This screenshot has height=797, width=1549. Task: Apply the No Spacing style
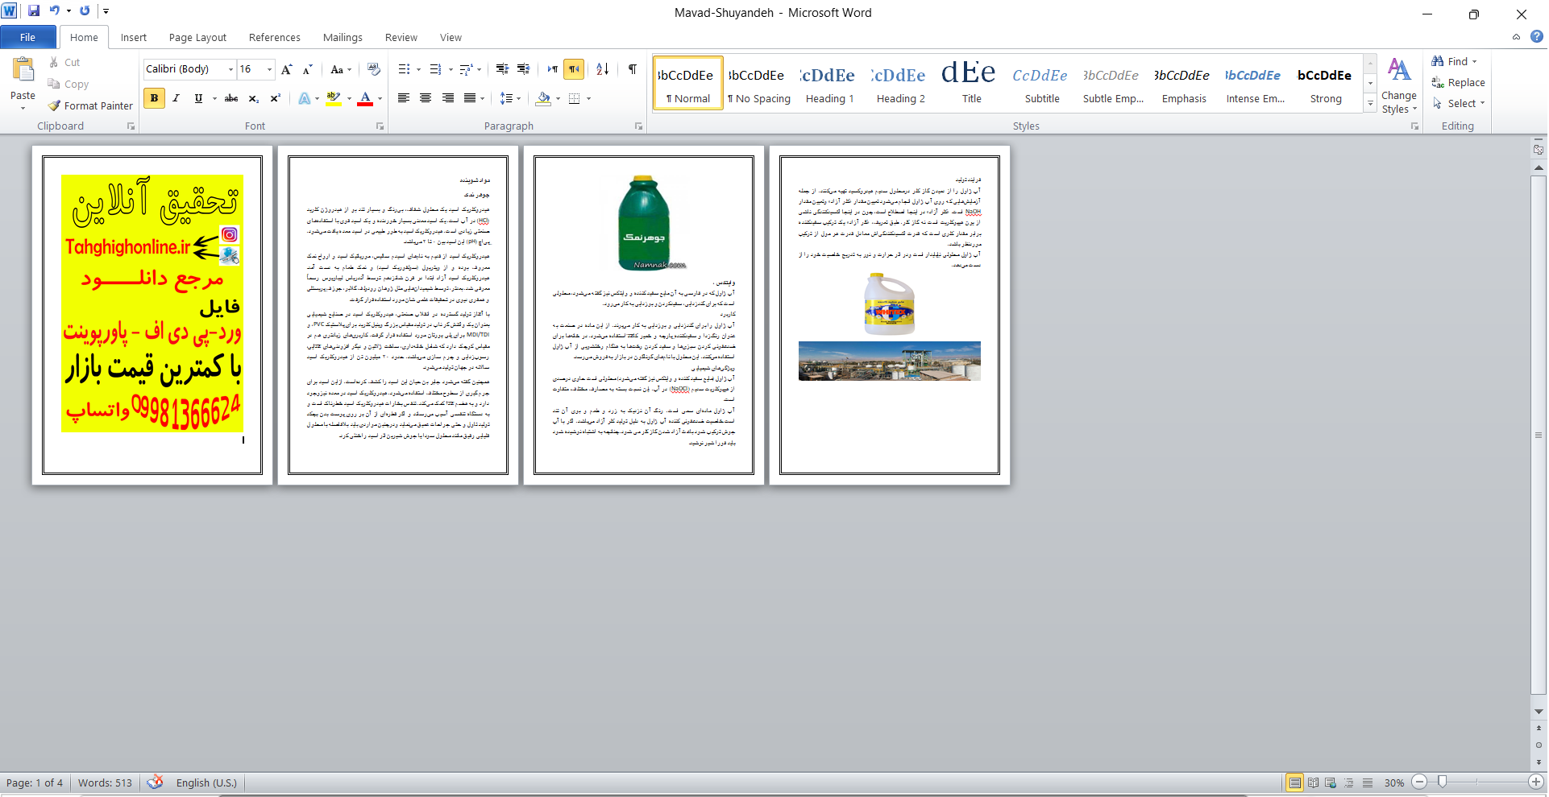tap(758, 83)
